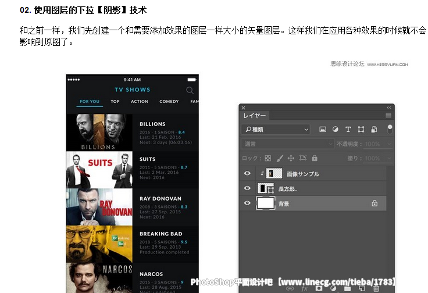Open the Breaking Bad poster thumbnail
The image size is (428, 293).
coord(99,244)
